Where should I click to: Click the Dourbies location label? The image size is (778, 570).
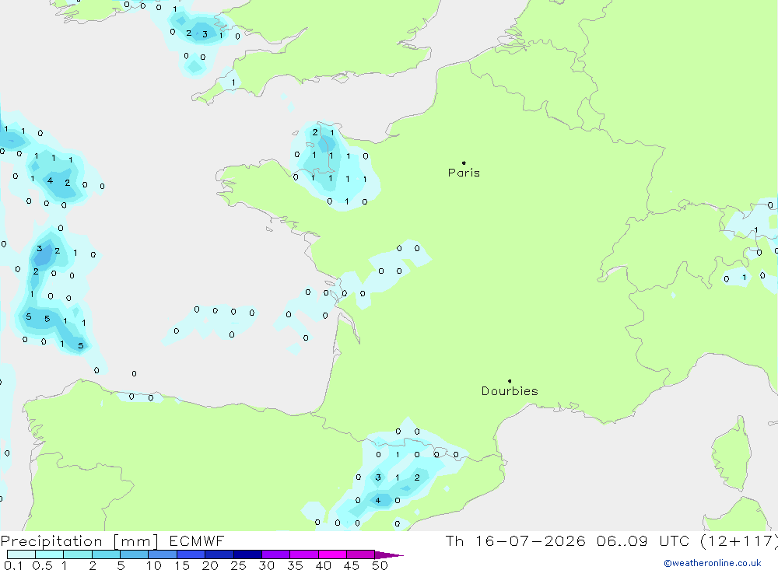(510, 391)
